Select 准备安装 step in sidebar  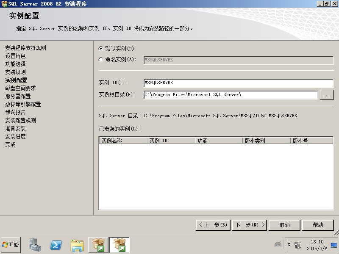(x=15, y=128)
